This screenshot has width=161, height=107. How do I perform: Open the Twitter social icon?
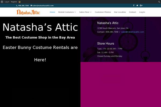(x=137, y=5)
